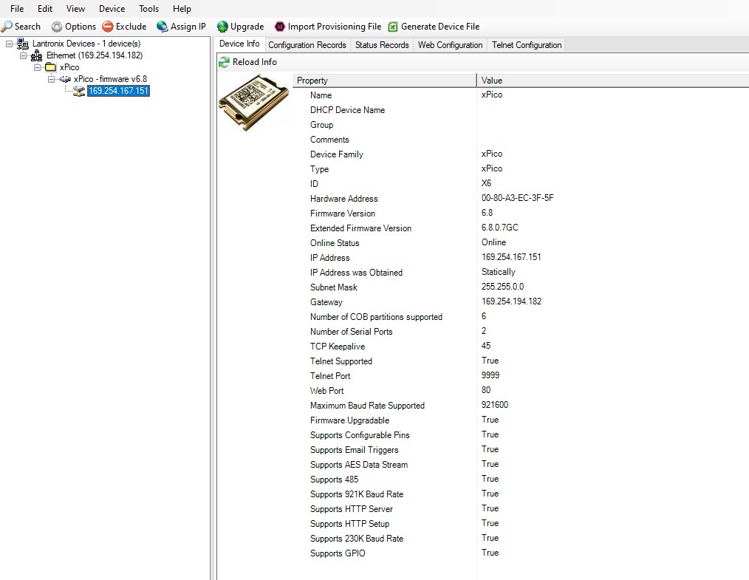Select Ethernet (169.254.194.182) label in tree
The image size is (749, 580).
click(x=95, y=55)
